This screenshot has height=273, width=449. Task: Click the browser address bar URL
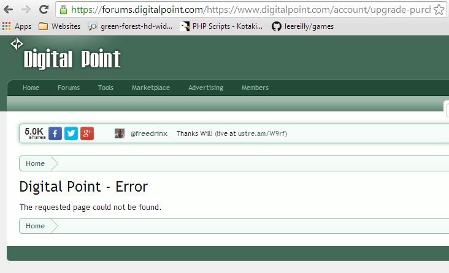[251, 10]
